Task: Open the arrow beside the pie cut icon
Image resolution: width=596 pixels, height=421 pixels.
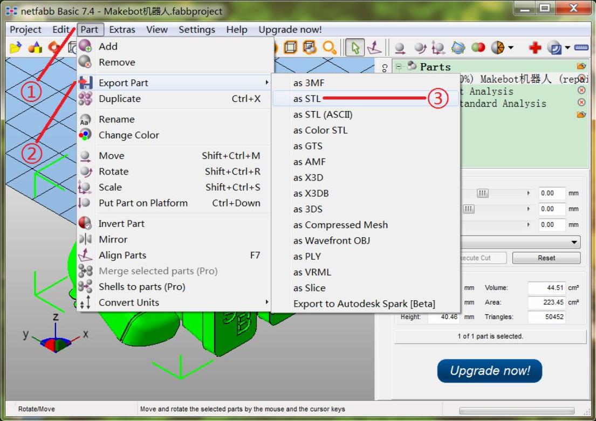Action: click(511, 48)
